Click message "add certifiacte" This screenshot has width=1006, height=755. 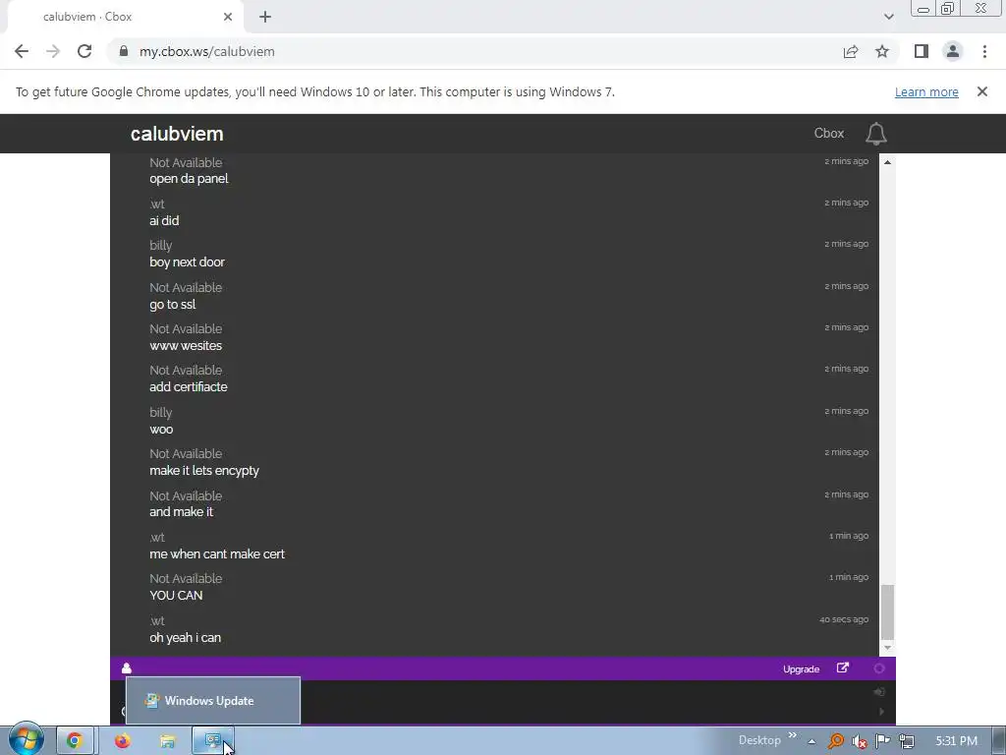pyautogui.click(x=188, y=386)
